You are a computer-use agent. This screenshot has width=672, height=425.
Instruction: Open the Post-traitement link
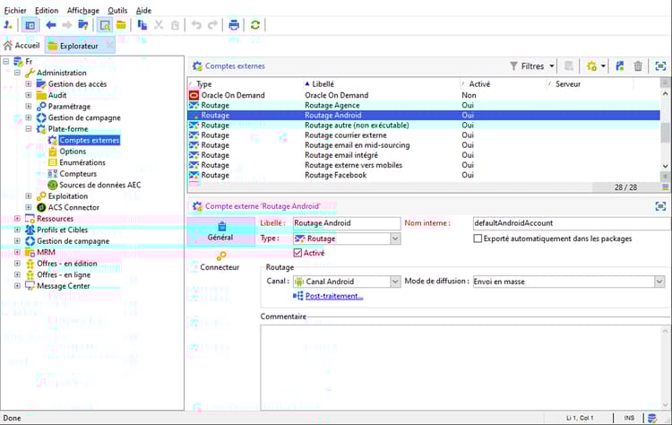coord(334,296)
